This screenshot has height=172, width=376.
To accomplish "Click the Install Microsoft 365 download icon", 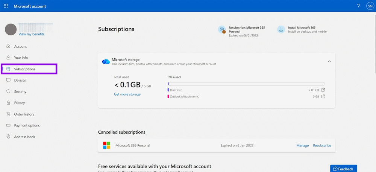I will pyautogui.click(x=281, y=29).
